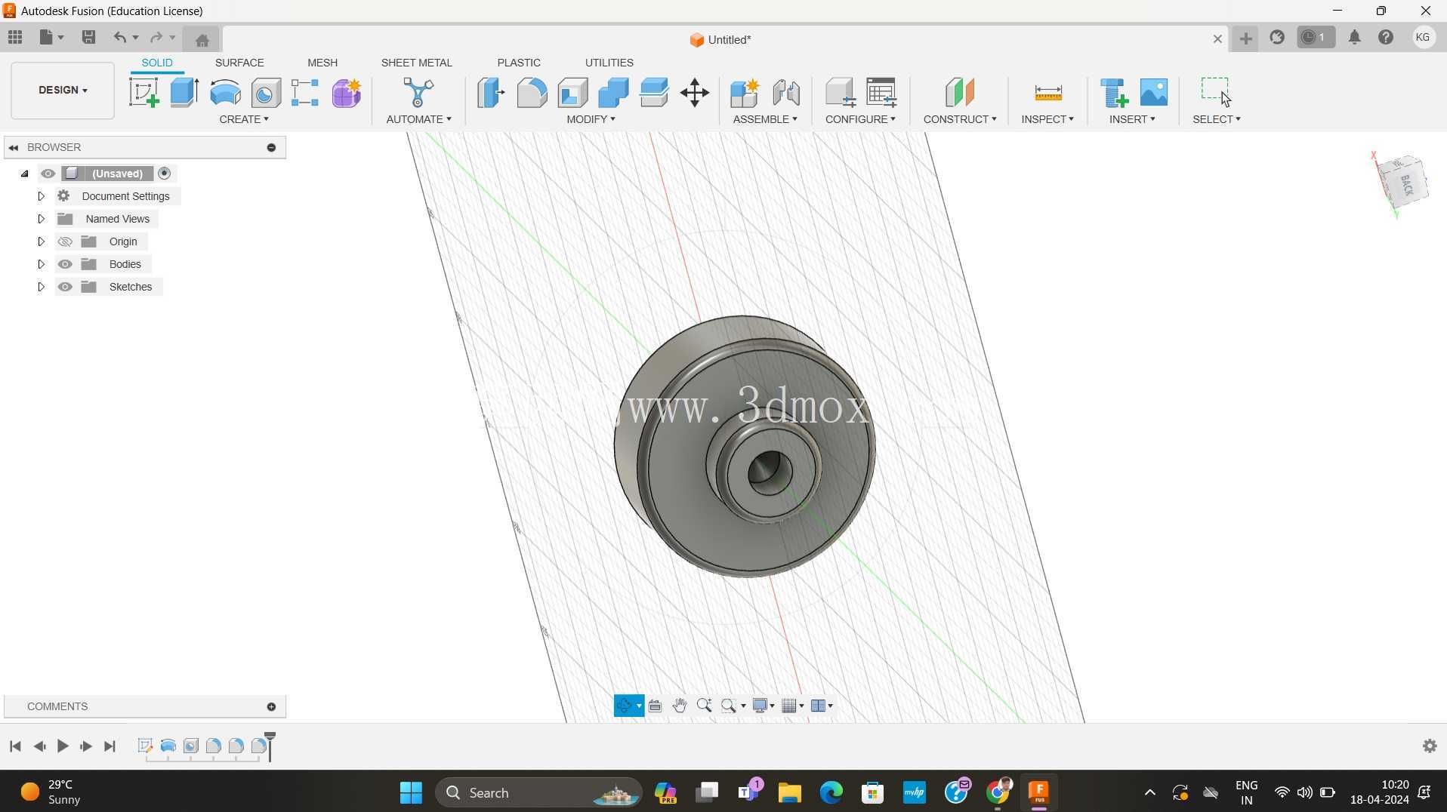The height and width of the screenshot is (812, 1447).
Task: Launch the Automated Modeling tool
Action: coord(418,93)
